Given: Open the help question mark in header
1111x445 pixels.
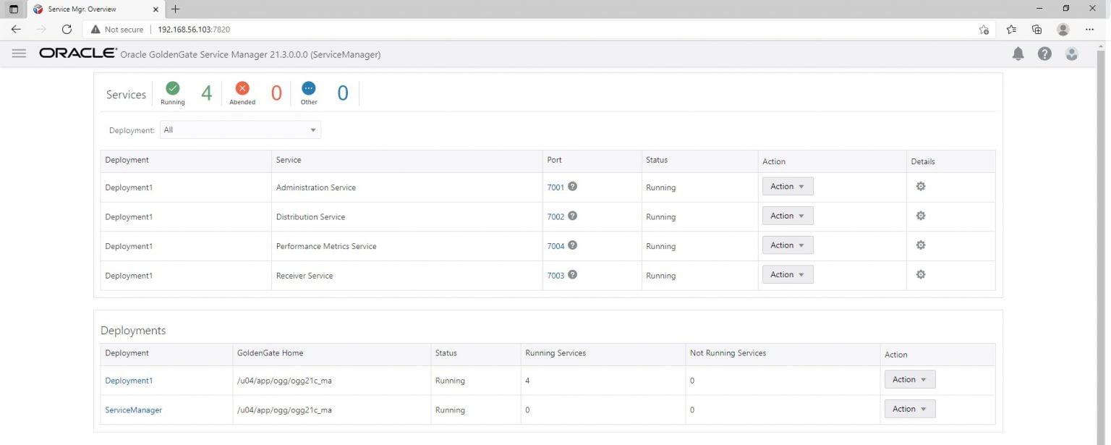Looking at the screenshot, I should click(1044, 54).
